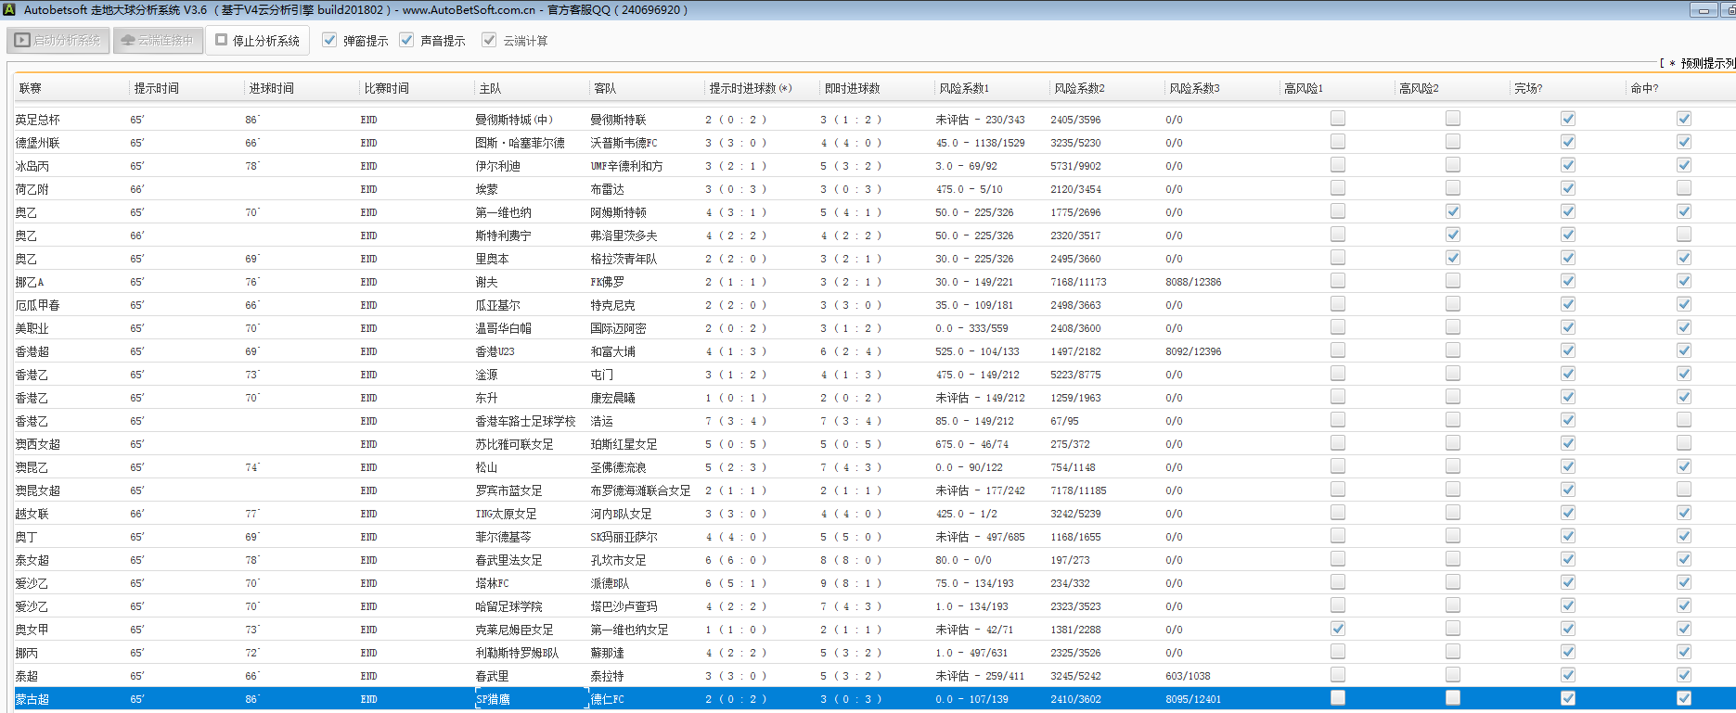Toggle the 弹窗提示 popup alert checkbox
The width and height of the screenshot is (1736, 713).
coord(329,41)
